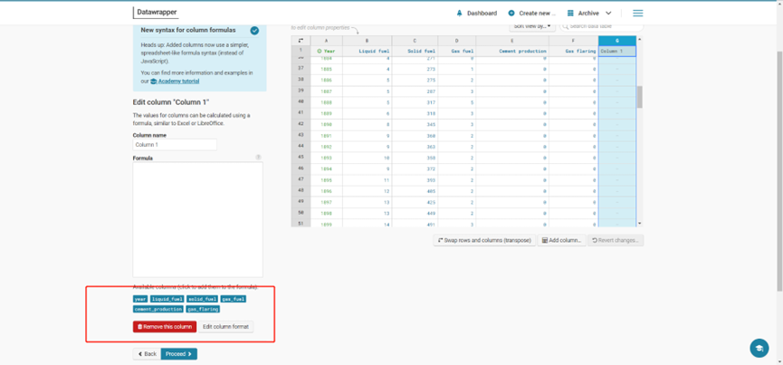Click the year cell 1890

[x=326, y=124]
